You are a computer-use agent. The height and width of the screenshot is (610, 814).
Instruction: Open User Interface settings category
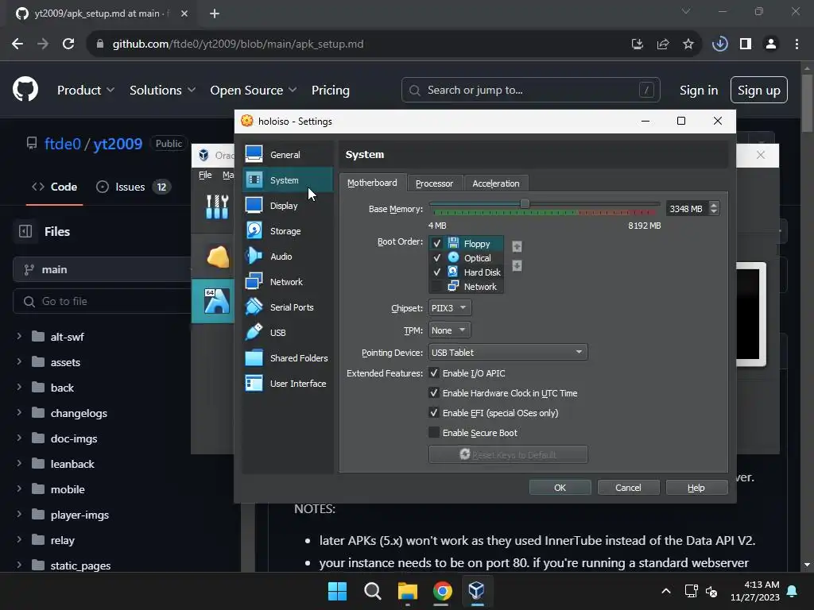pyautogui.click(x=287, y=384)
